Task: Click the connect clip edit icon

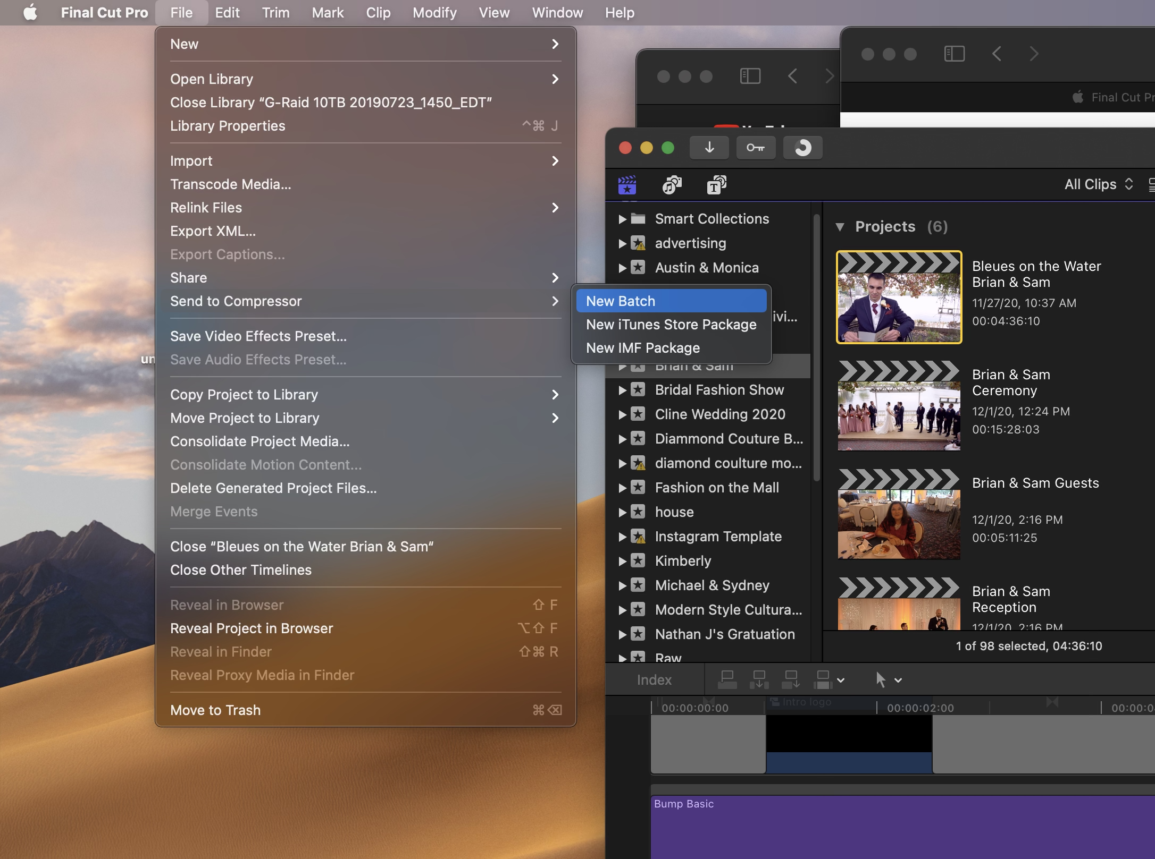Action: coord(727,679)
